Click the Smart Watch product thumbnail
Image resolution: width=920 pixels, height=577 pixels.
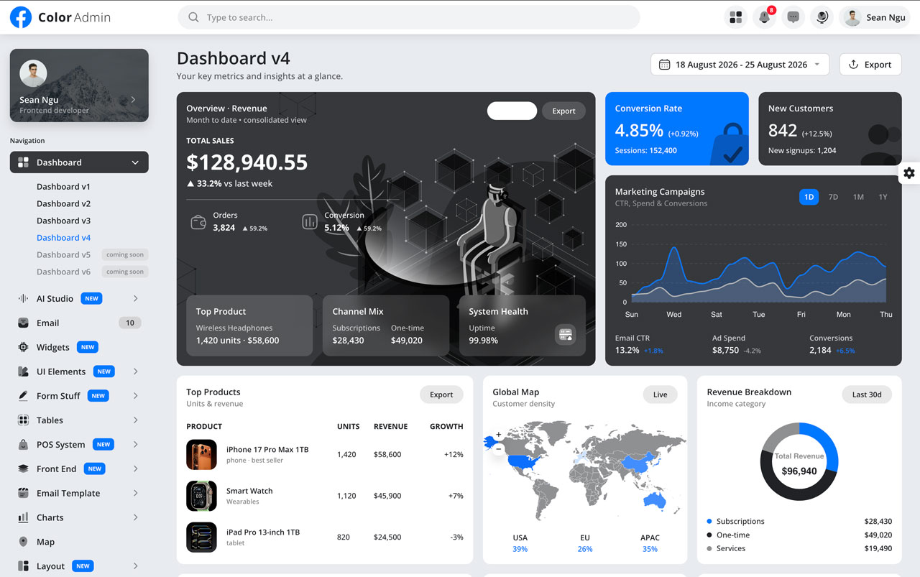[x=201, y=496]
